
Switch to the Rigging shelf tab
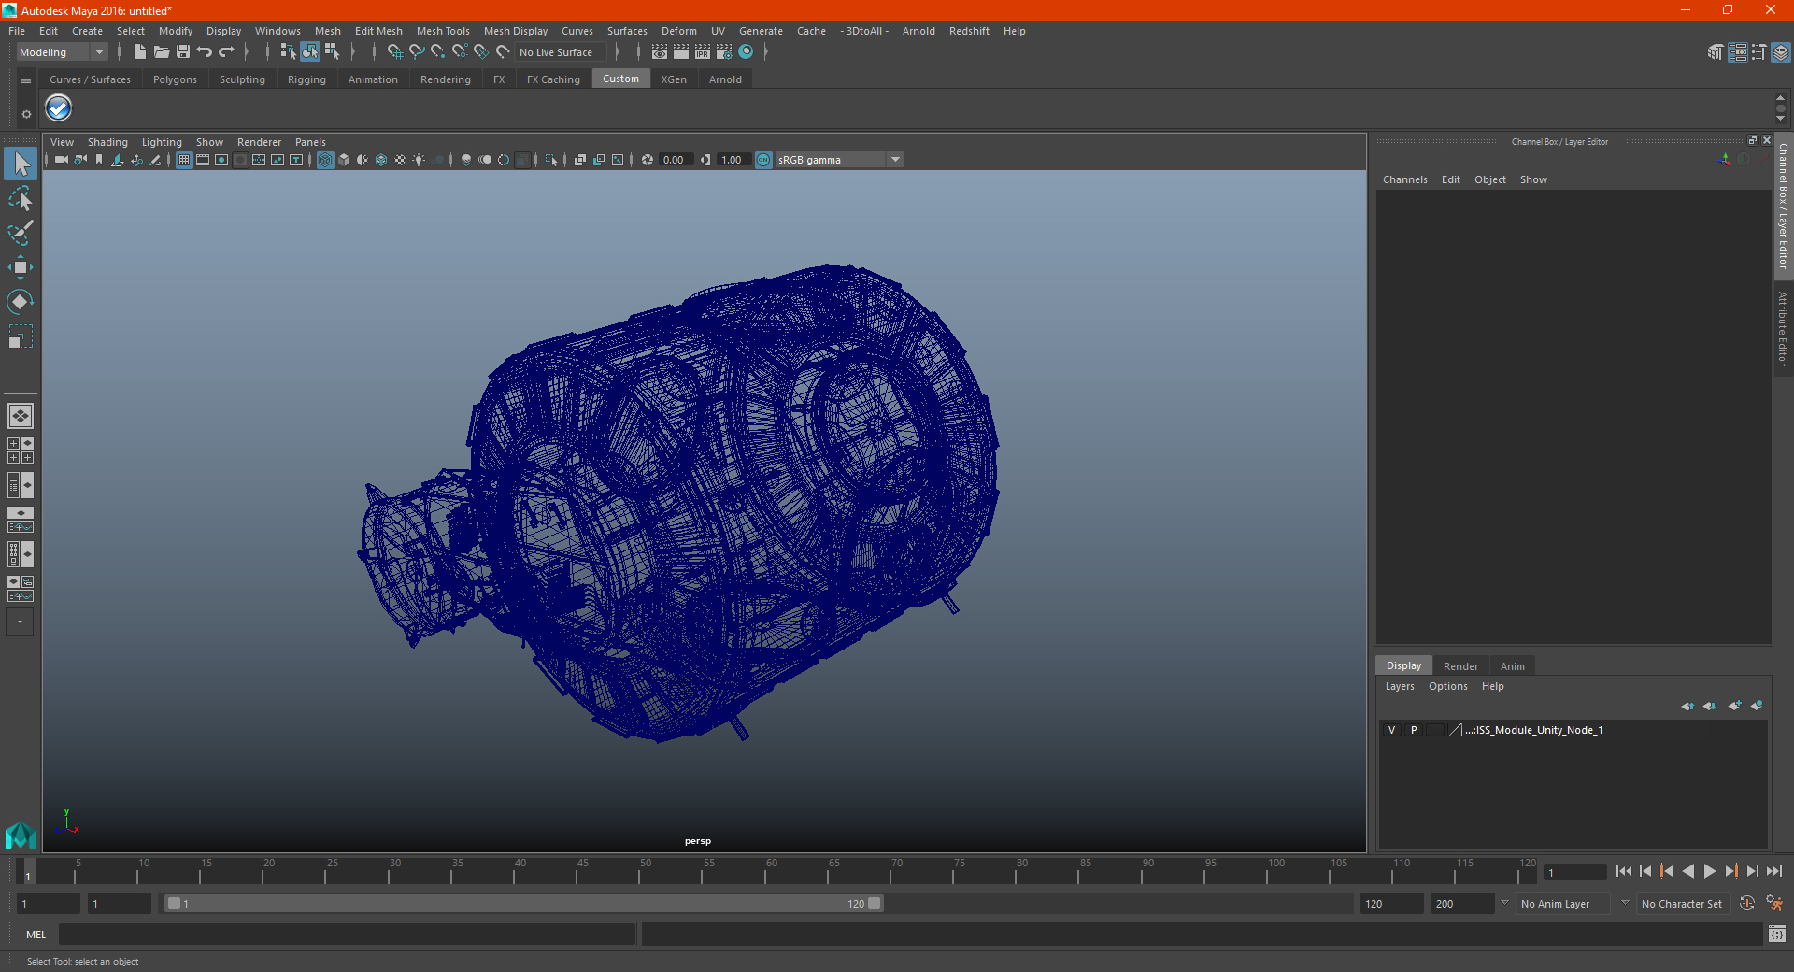[306, 79]
